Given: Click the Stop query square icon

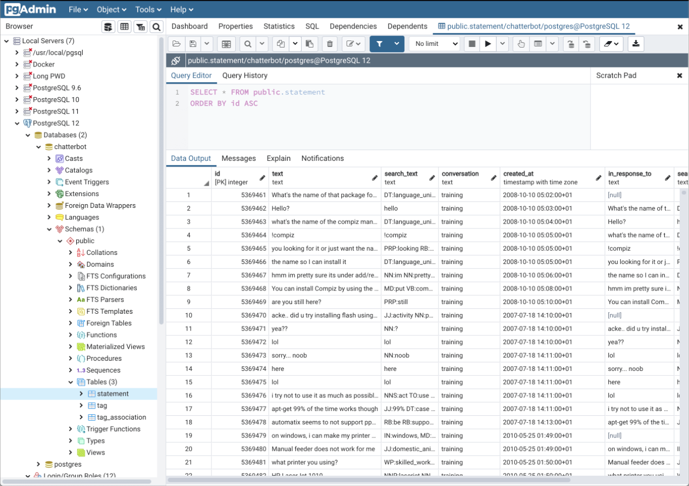Looking at the screenshot, I should [472, 44].
